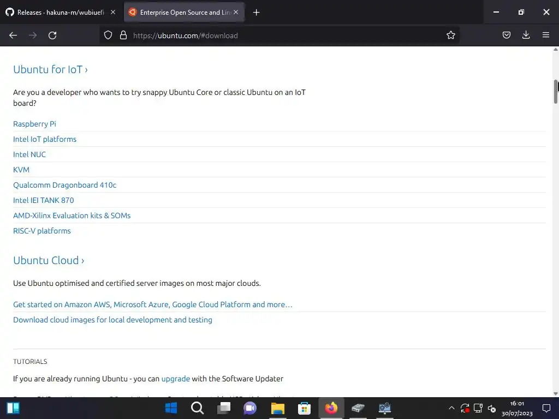Open the drive utility taskbar icon
The width and height of the screenshot is (559, 419).
[x=358, y=408]
